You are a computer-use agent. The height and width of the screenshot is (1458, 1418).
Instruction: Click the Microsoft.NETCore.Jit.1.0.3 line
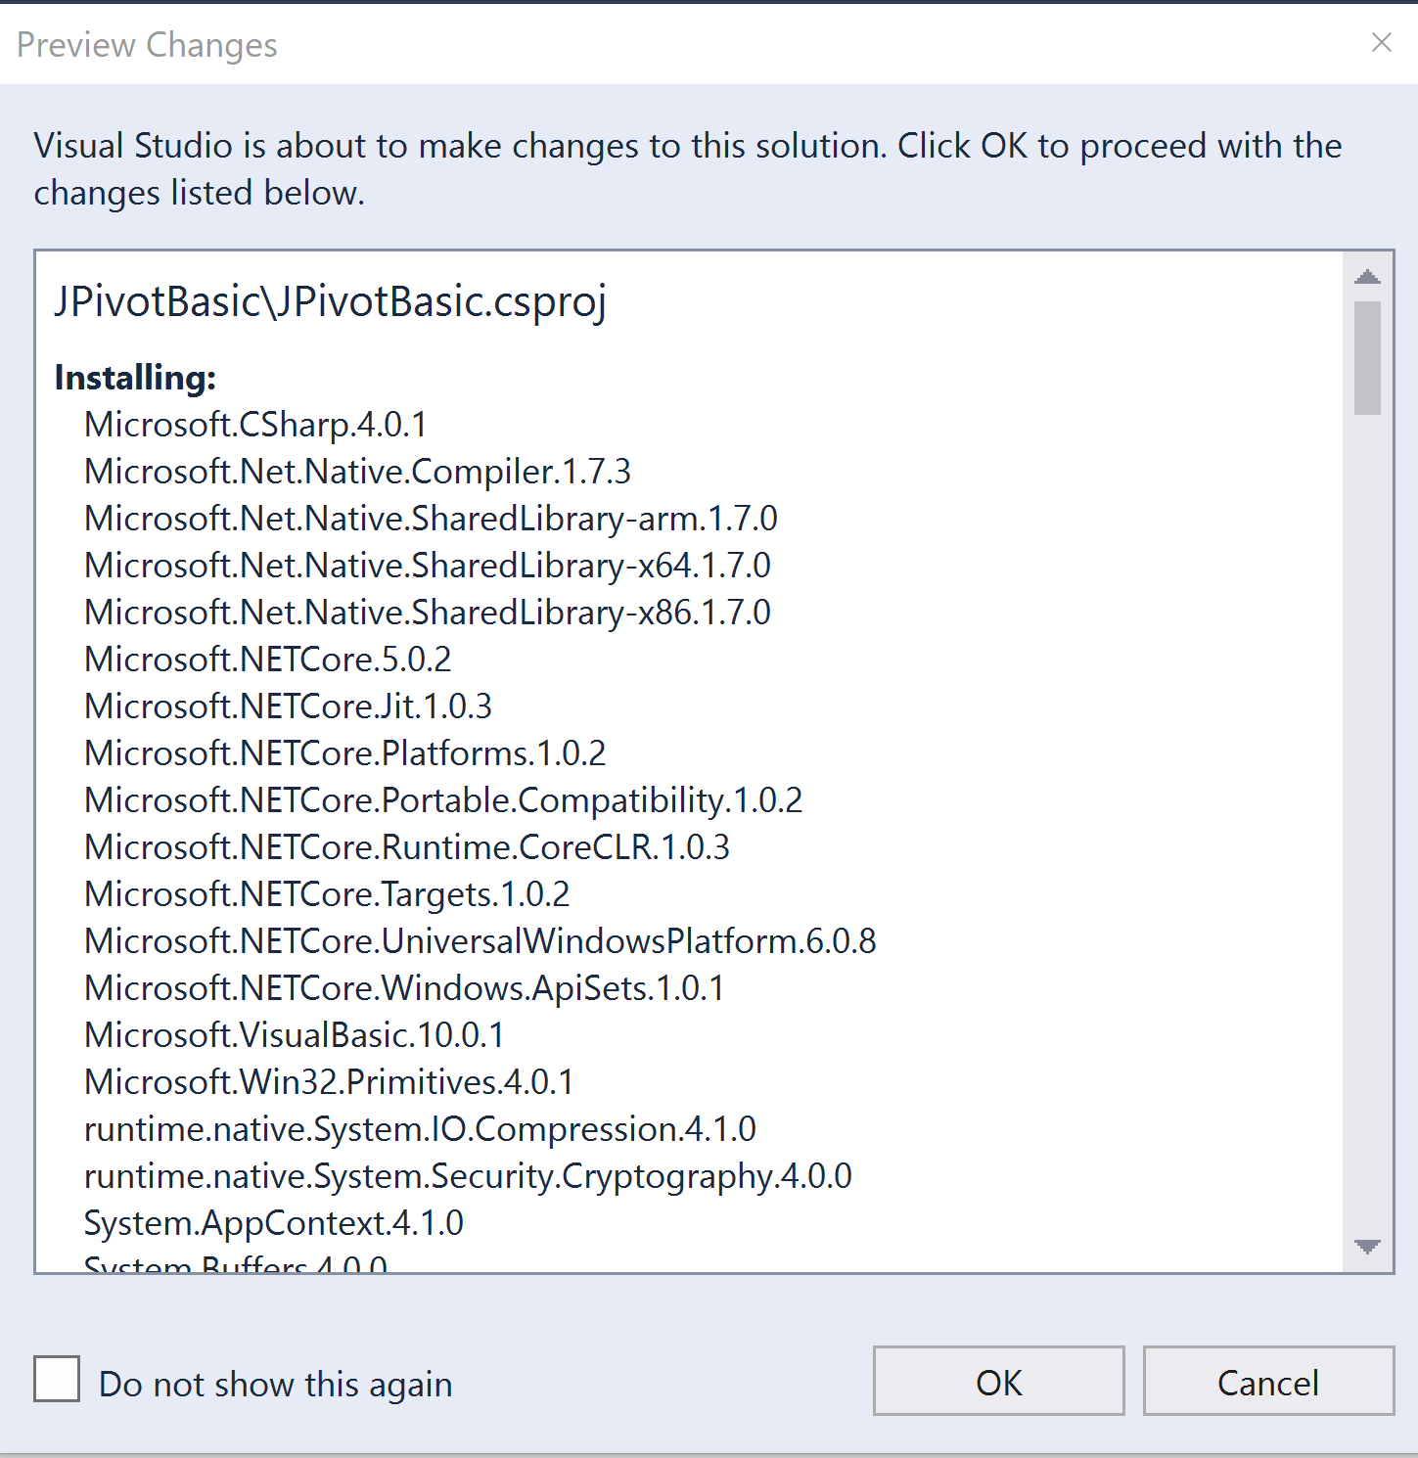pos(289,706)
